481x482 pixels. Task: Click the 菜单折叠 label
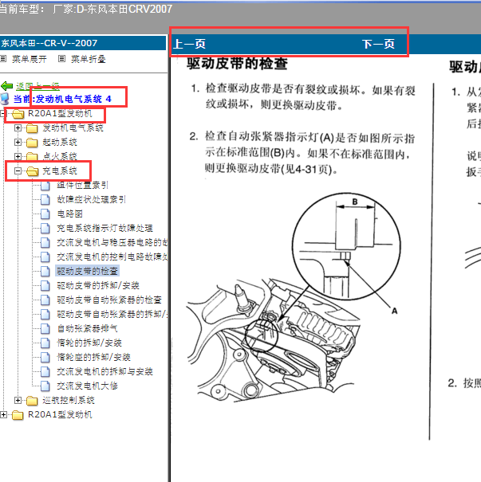click(x=89, y=59)
